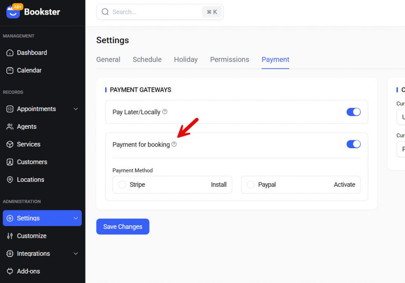Disable the Pay Later/Locally toggle
The height and width of the screenshot is (283, 405).
pyautogui.click(x=354, y=112)
